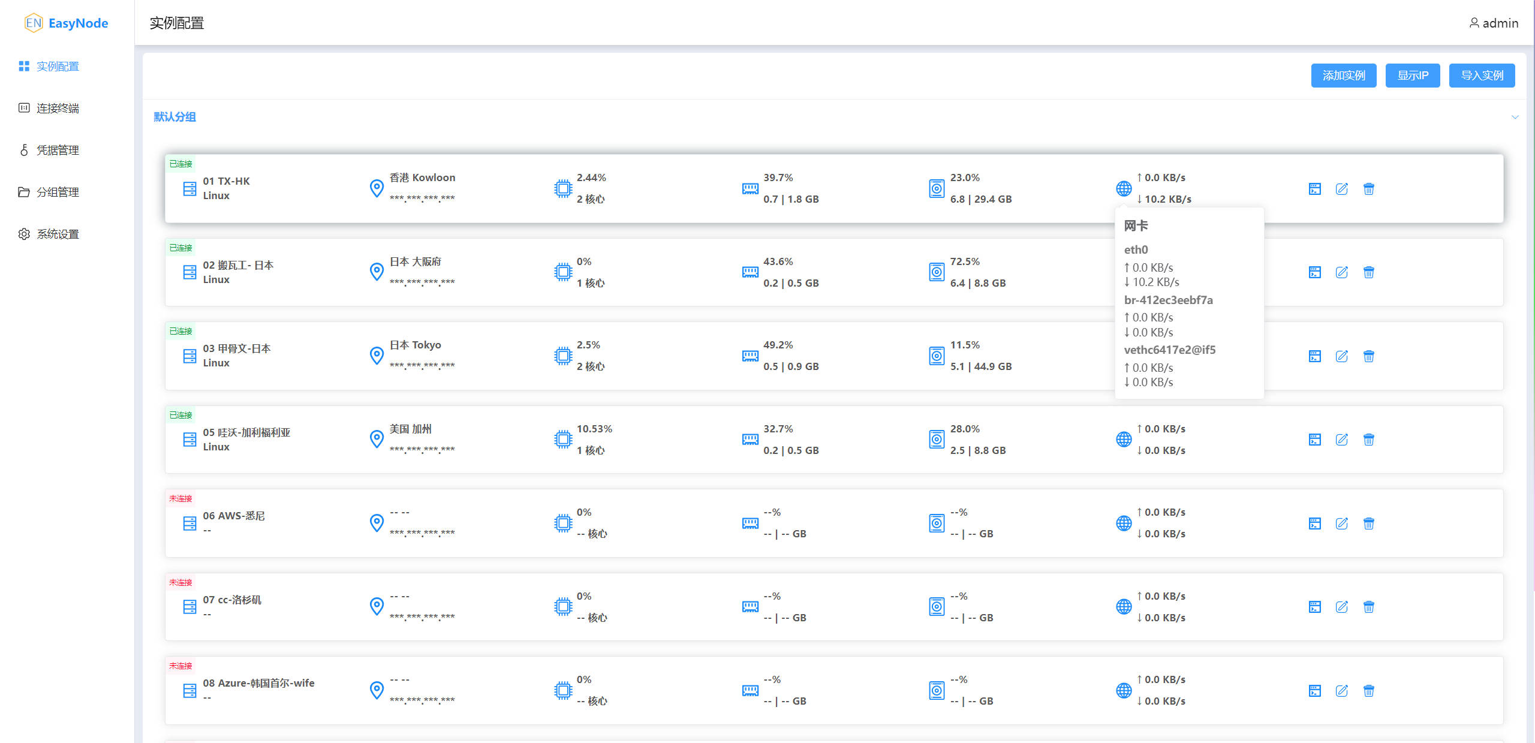Delete the 02 搬瓦工-日本 instance
Image resolution: width=1535 pixels, height=743 pixels.
[x=1368, y=272]
